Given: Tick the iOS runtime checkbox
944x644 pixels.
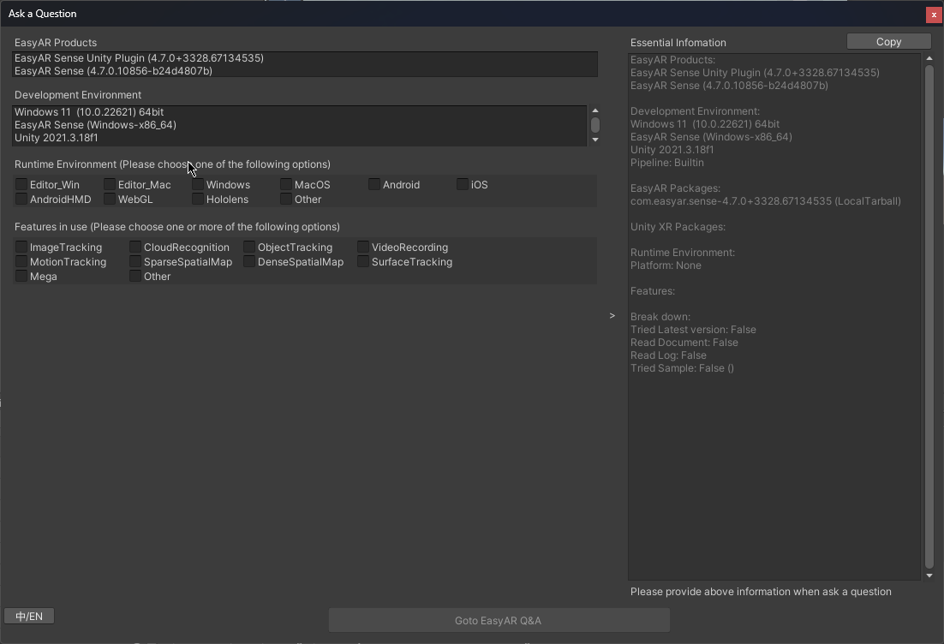Looking at the screenshot, I should pyautogui.click(x=463, y=185).
